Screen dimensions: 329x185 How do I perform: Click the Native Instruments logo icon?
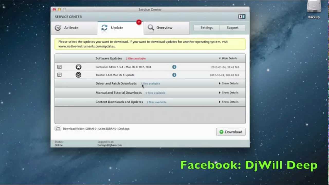[x=242, y=17]
